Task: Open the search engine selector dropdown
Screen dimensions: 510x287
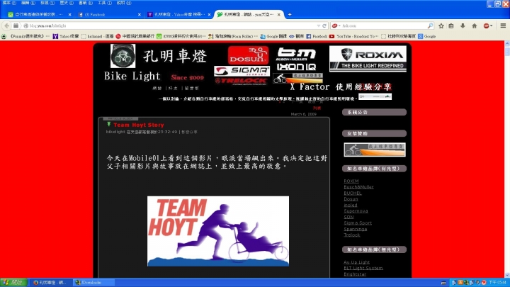Action: (x=336, y=26)
